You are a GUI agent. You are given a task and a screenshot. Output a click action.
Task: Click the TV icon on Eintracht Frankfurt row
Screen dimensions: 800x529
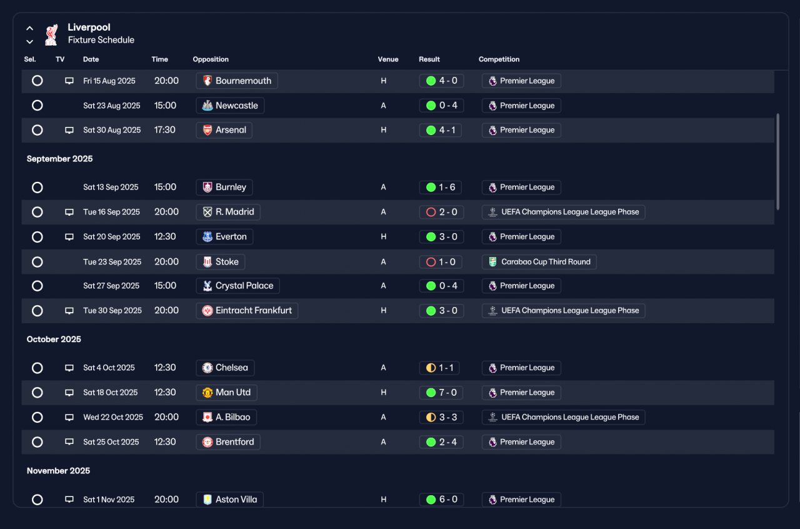click(x=69, y=311)
